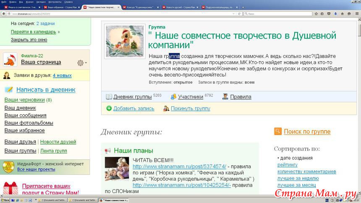
Task: Click the green plus icon for adding a post
Action: pyautogui.click(x=109, y=108)
